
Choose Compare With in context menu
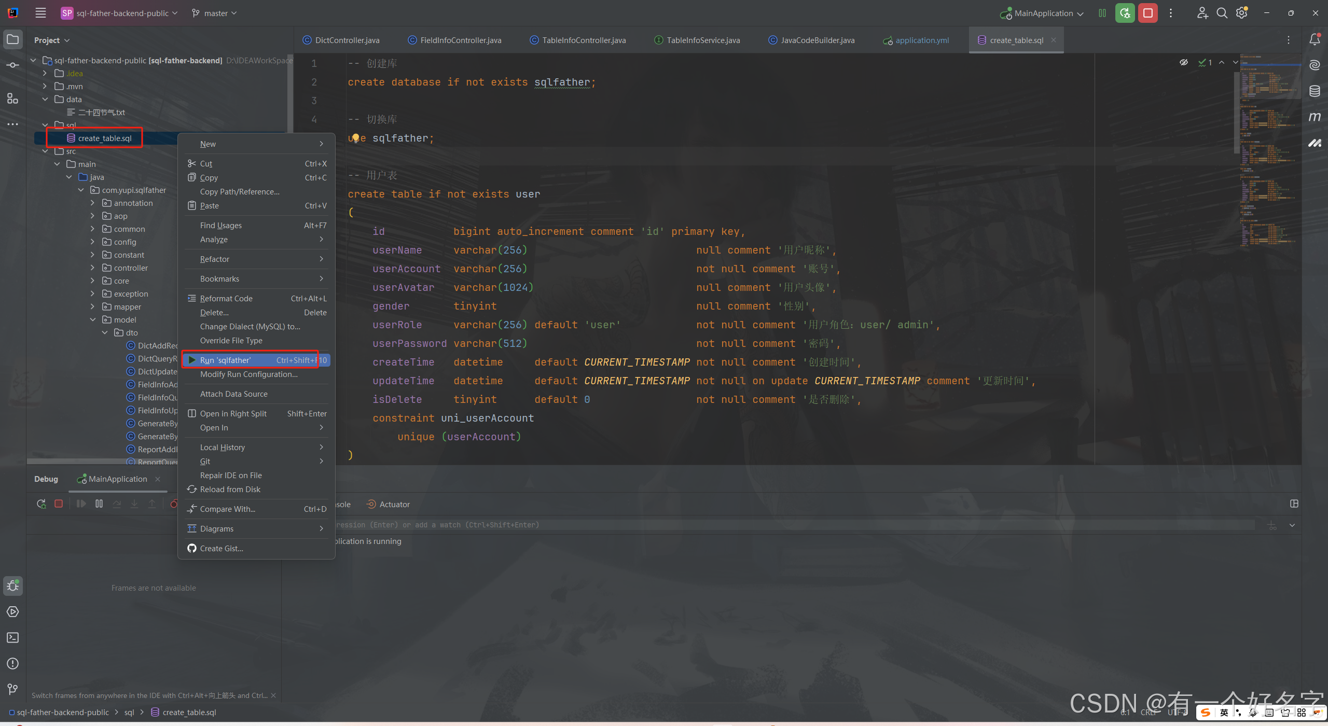256,509
